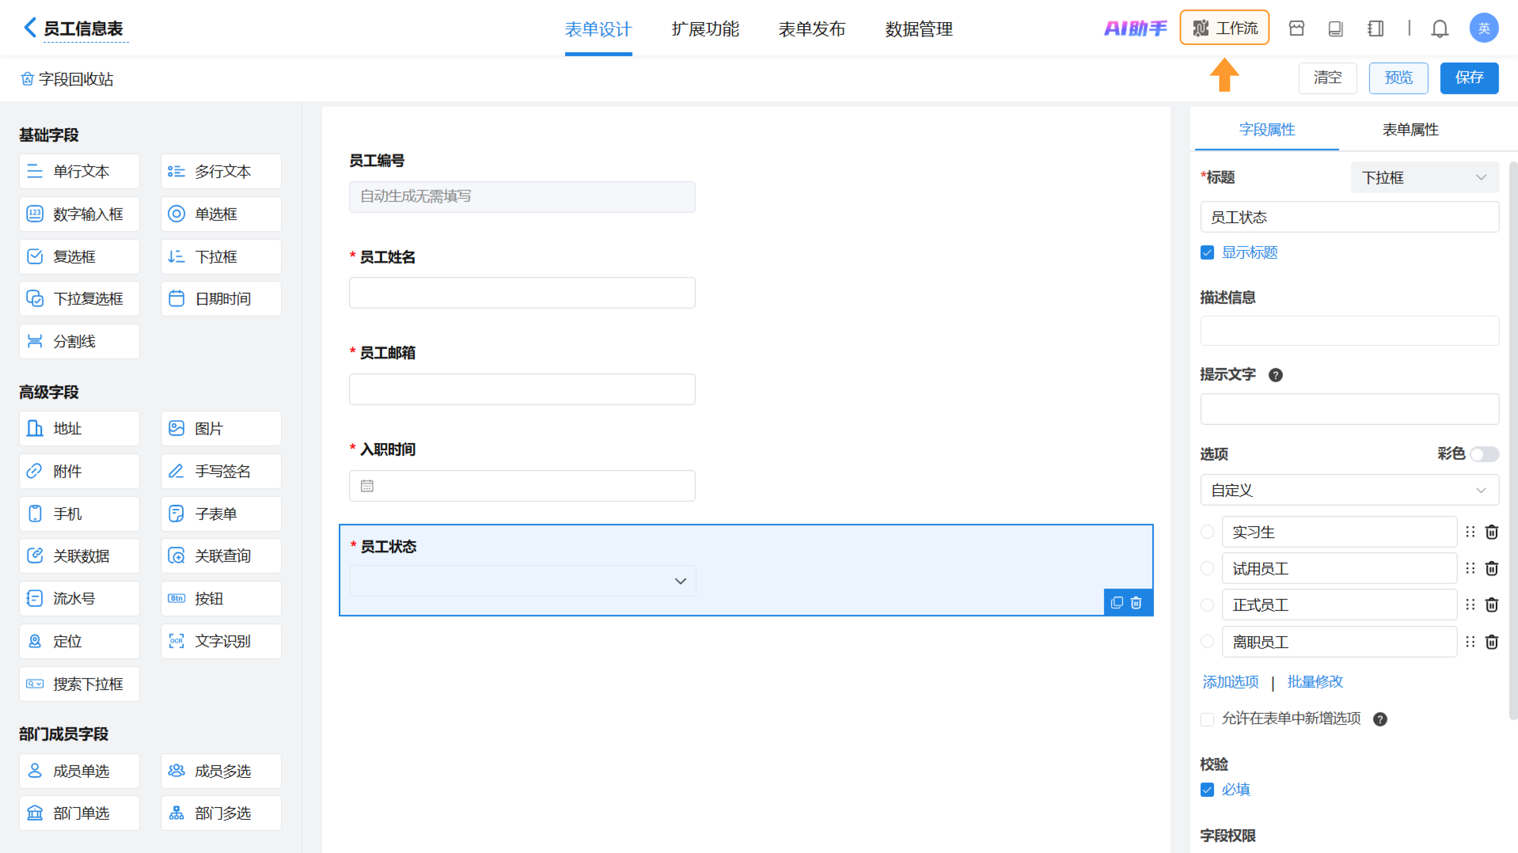Add a 子表单 field
Viewport: 1518px width, 853px height.
point(221,514)
